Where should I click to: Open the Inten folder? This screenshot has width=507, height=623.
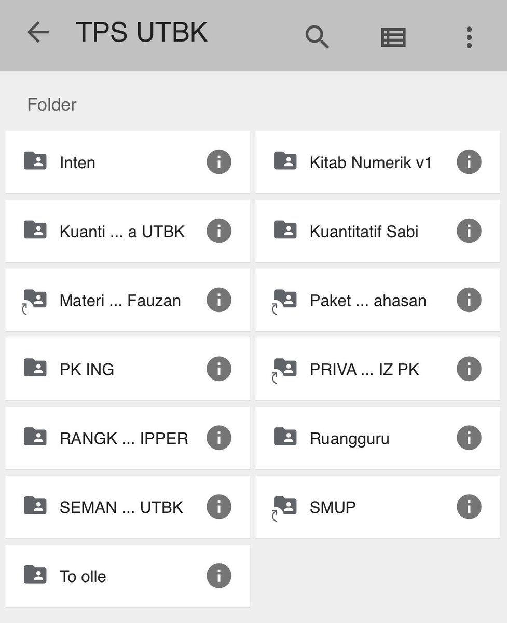[128, 162]
